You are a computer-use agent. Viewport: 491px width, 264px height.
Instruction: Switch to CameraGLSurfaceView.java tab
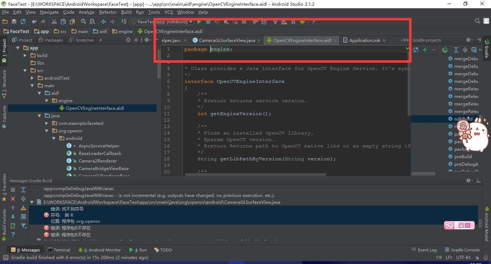point(227,40)
